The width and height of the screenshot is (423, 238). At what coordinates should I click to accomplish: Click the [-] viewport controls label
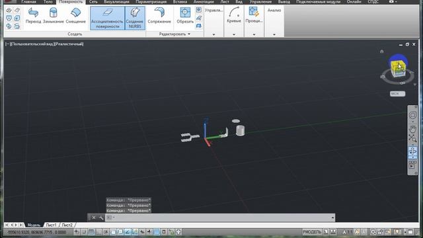point(7,44)
